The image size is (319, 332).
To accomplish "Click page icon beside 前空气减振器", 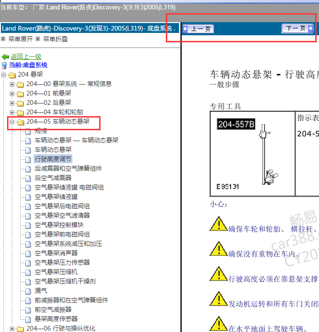I will 28,309.
